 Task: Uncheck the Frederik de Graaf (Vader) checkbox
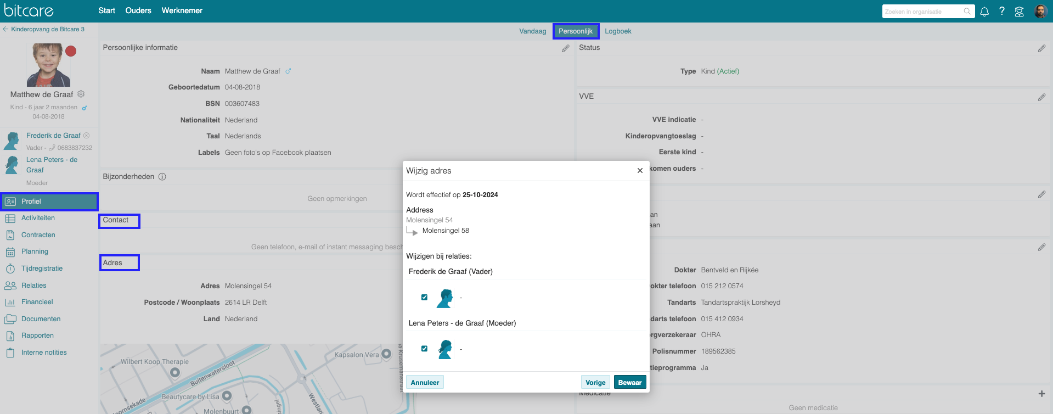pos(424,297)
